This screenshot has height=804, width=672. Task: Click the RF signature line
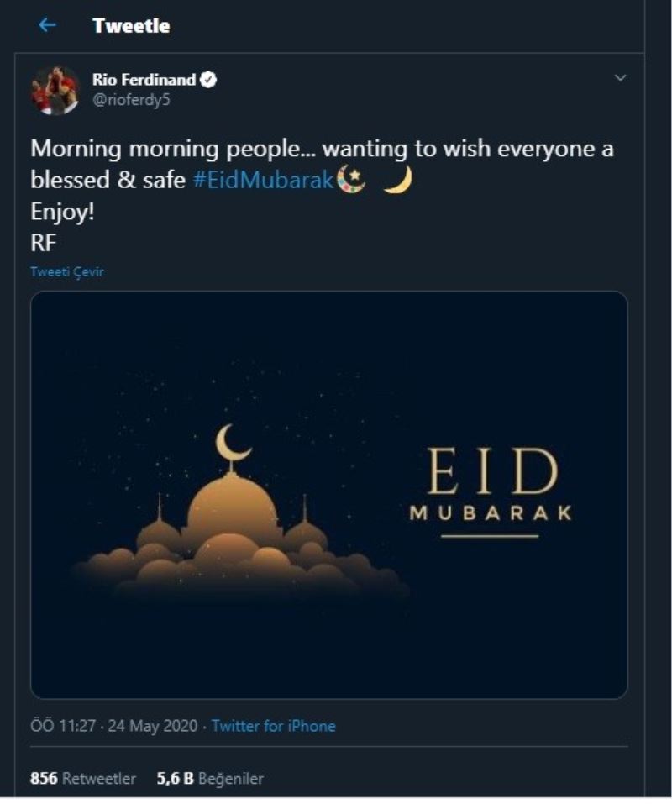44,244
